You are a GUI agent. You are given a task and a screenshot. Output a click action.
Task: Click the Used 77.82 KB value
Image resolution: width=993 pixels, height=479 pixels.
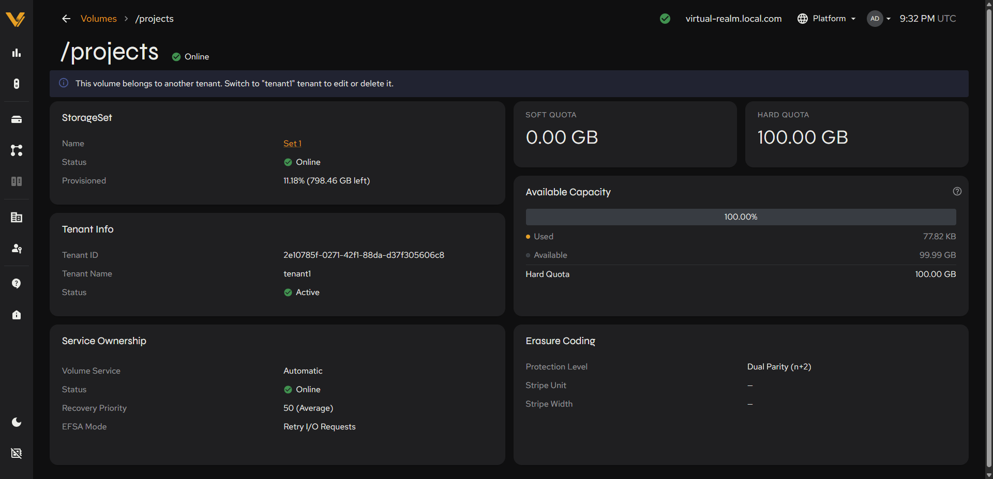939,237
